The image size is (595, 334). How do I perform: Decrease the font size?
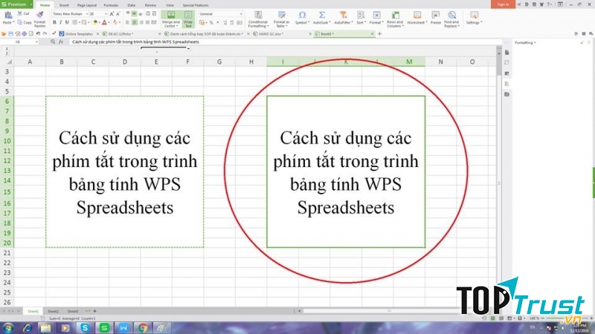click(x=118, y=13)
